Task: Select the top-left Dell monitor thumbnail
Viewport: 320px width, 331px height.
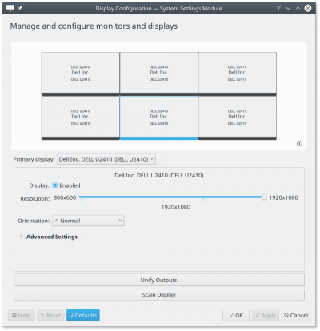Action: point(81,74)
